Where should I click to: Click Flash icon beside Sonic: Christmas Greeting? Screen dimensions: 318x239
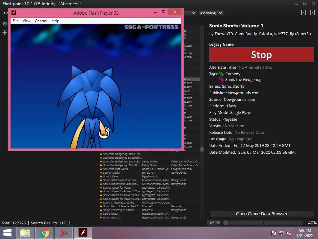[101, 203]
